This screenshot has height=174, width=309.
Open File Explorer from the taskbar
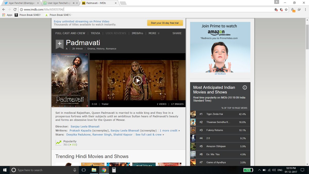coord(94,170)
